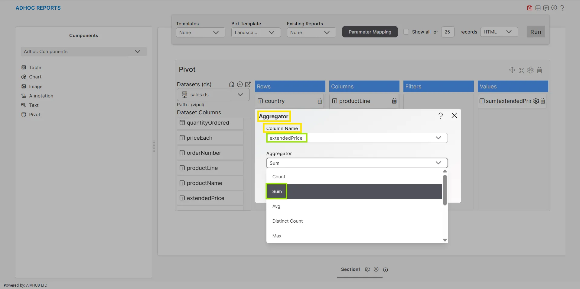Delete the country row field
The height and width of the screenshot is (289, 580).
[320, 101]
